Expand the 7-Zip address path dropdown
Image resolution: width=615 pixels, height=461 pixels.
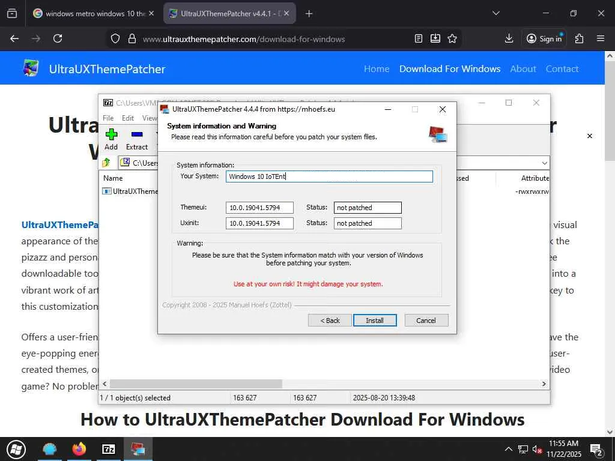544,163
